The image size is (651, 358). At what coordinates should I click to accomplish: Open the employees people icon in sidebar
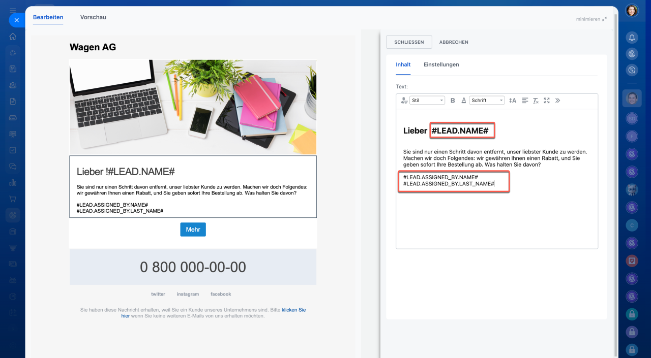13,85
